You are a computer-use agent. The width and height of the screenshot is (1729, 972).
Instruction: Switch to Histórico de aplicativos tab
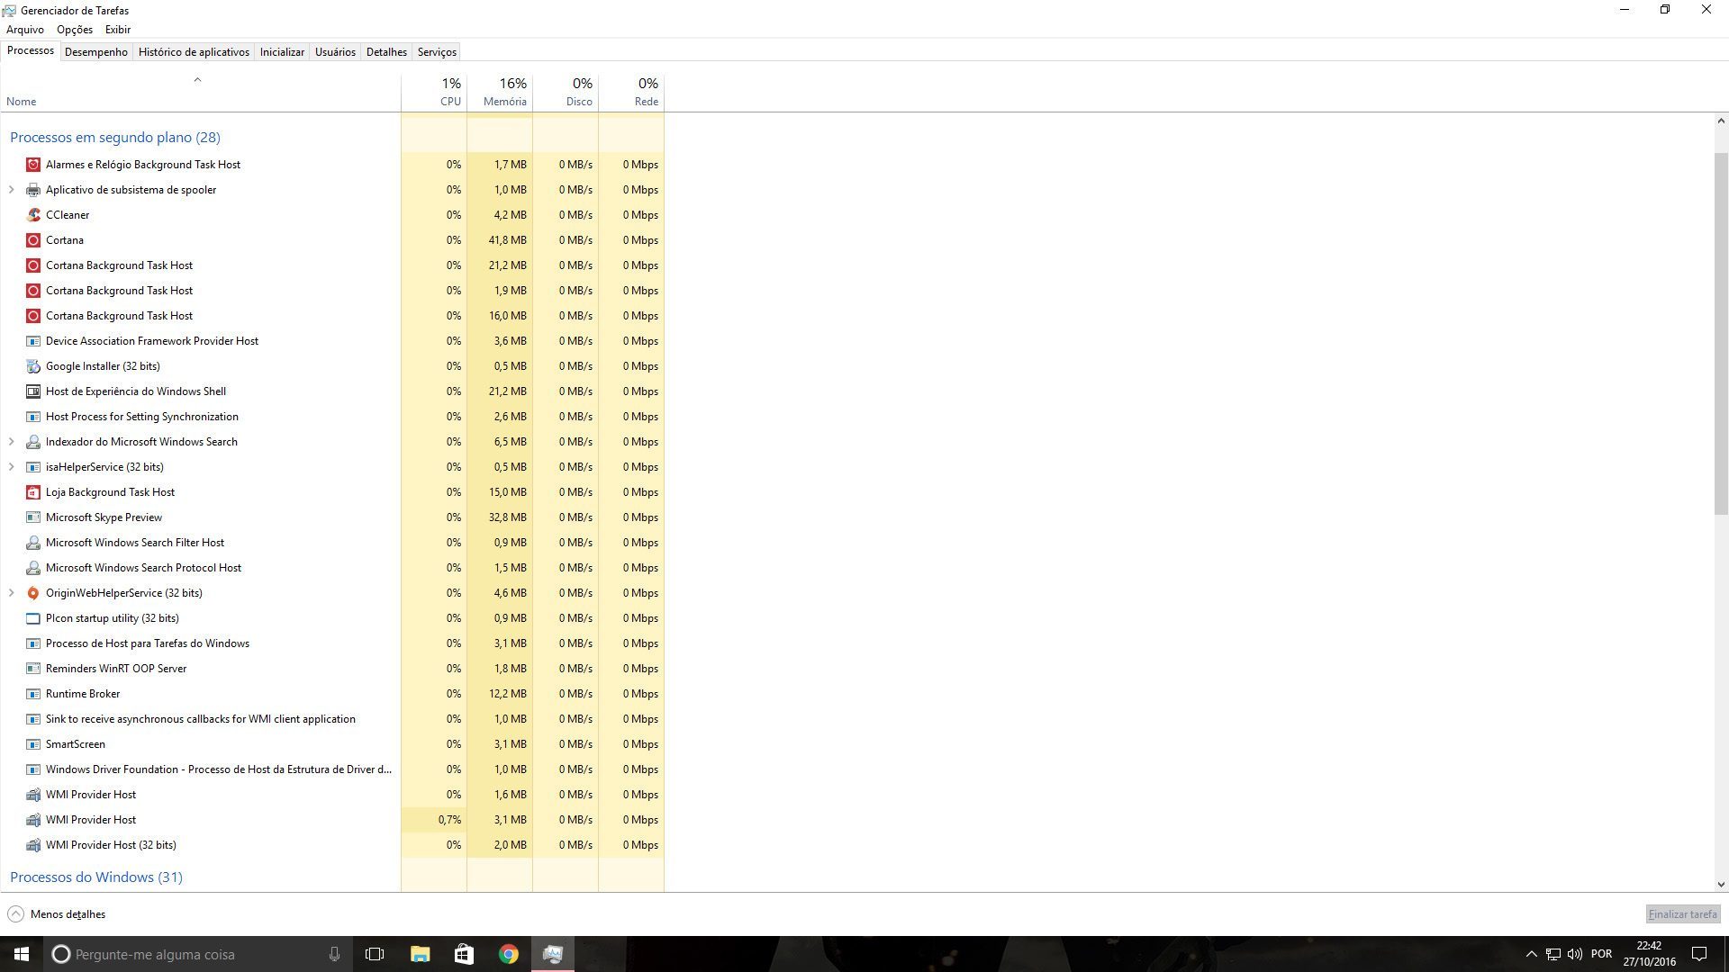click(x=194, y=52)
